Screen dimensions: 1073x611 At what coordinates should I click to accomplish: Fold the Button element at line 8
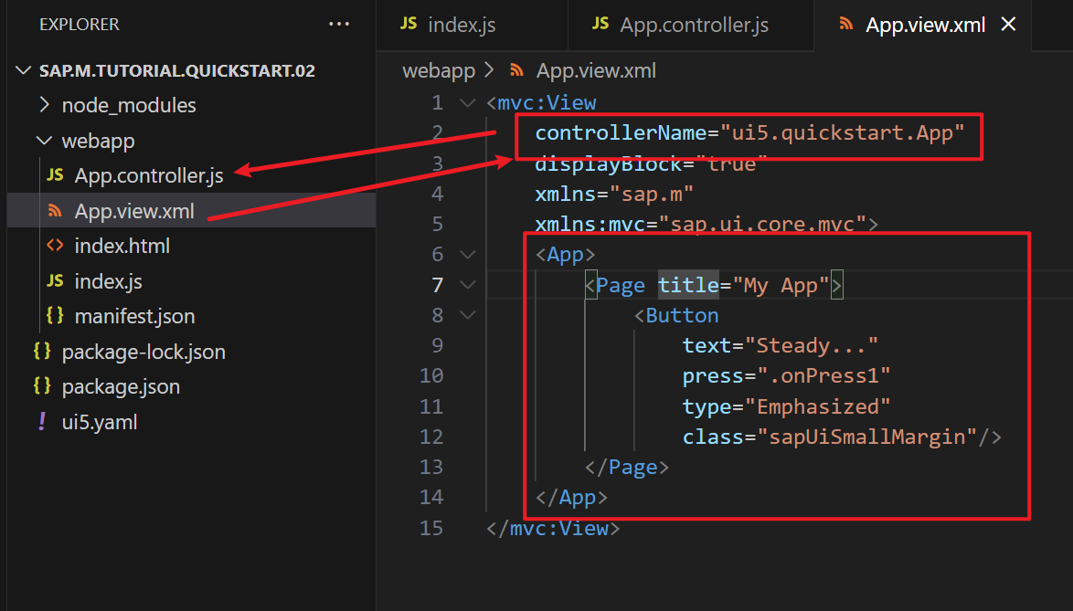pyautogui.click(x=468, y=315)
